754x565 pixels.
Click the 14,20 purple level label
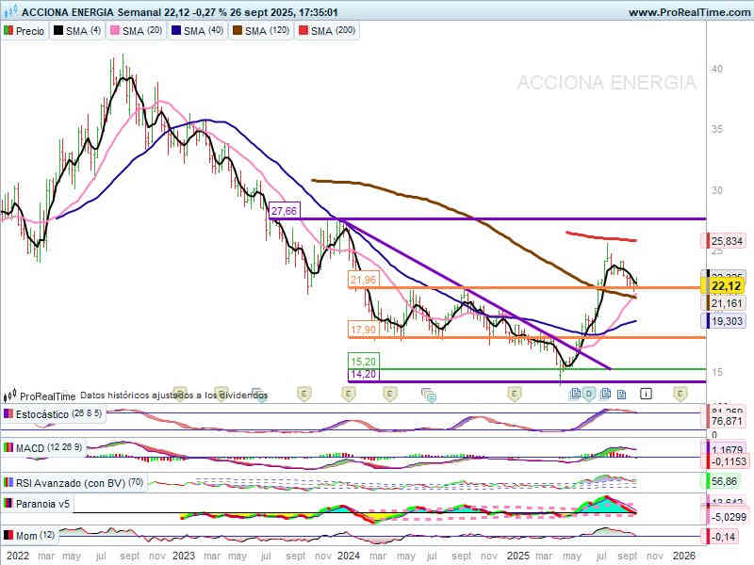tap(363, 374)
